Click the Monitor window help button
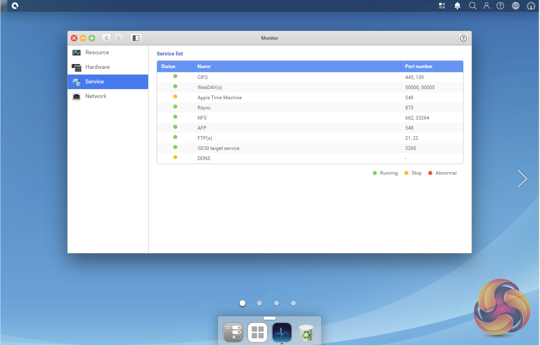This screenshot has height=346, width=540. click(x=463, y=38)
